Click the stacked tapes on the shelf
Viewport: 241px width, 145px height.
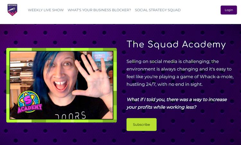(x=26, y=78)
